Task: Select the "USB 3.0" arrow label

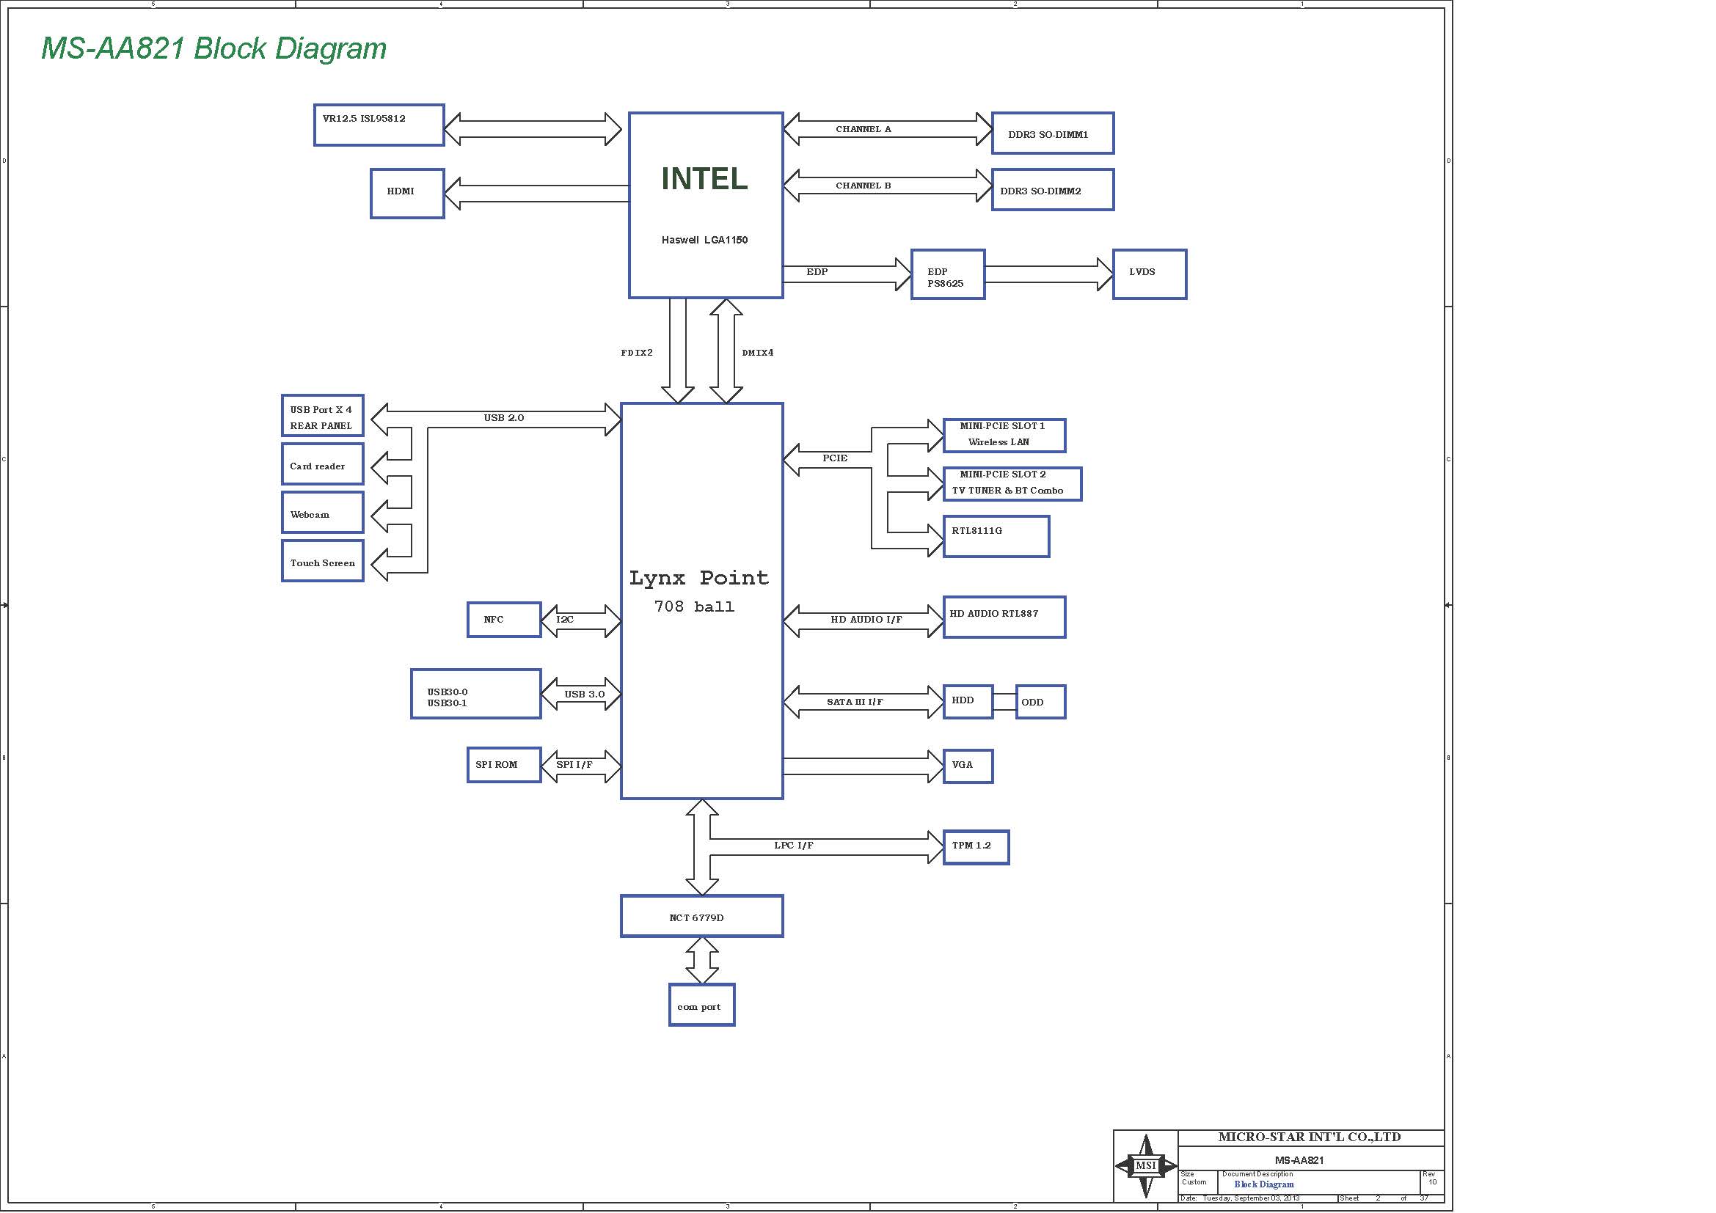Action: (585, 695)
